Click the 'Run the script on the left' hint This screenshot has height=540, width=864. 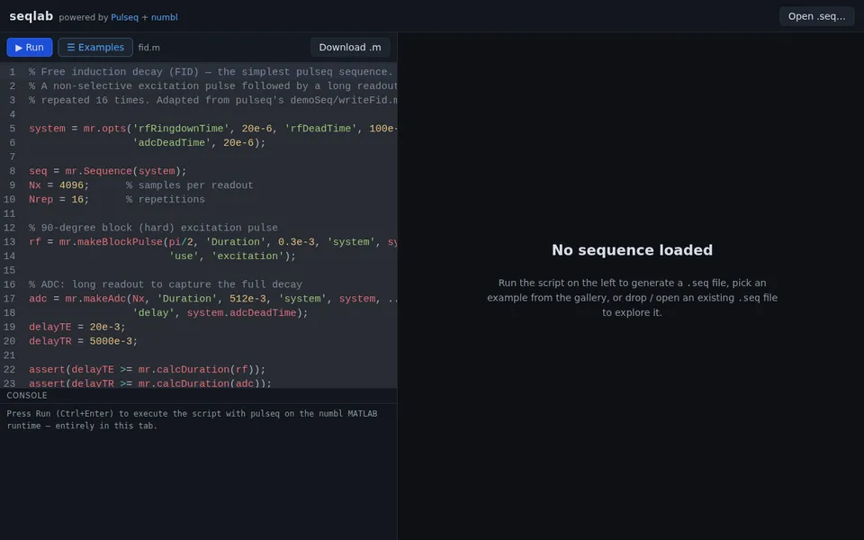[632, 298]
